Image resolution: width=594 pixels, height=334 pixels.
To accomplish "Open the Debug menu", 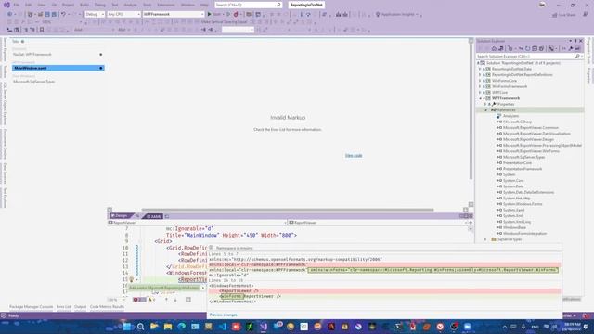I will (100, 5).
